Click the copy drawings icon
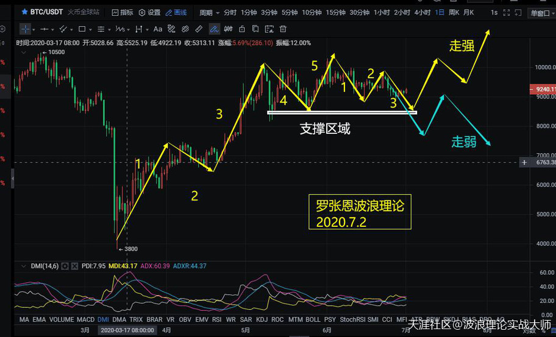Image resolution: width=556 pixels, height=337 pixels. [x=255, y=29]
